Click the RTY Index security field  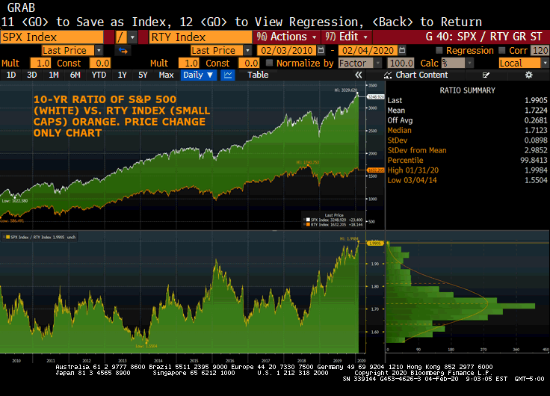200,37
